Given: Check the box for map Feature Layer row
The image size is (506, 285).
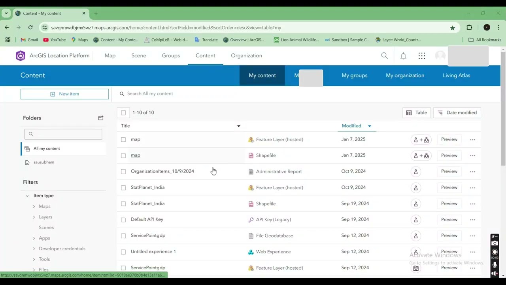Looking at the screenshot, I should coord(123,140).
